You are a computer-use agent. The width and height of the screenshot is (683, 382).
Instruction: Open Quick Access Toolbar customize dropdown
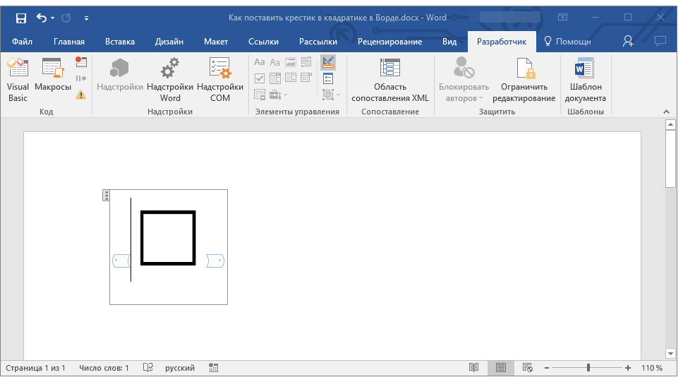(86, 18)
